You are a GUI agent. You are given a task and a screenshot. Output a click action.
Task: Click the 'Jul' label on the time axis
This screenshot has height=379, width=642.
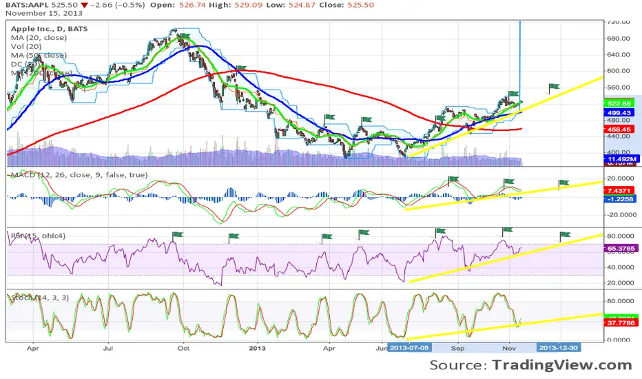pyautogui.click(x=107, y=348)
